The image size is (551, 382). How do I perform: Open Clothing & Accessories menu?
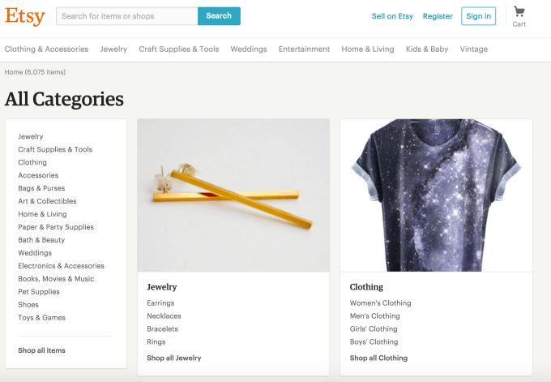46,49
